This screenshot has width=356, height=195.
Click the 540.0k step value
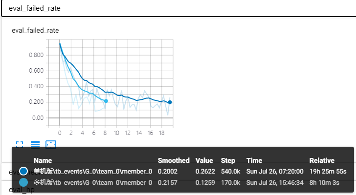pos(230,172)
